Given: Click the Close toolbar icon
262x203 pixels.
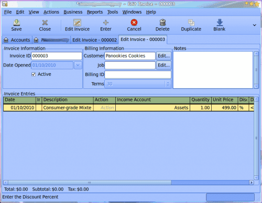Looking at the screenshot, I should 45,22.
